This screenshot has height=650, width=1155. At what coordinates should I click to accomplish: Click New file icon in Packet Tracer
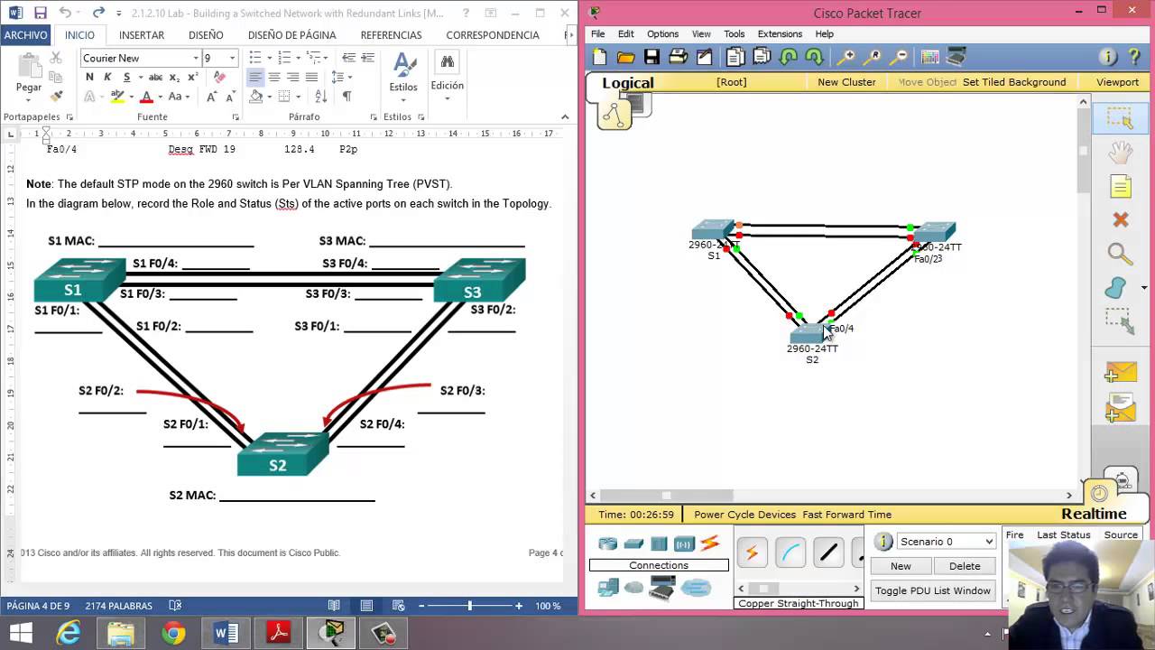point(600,57)
